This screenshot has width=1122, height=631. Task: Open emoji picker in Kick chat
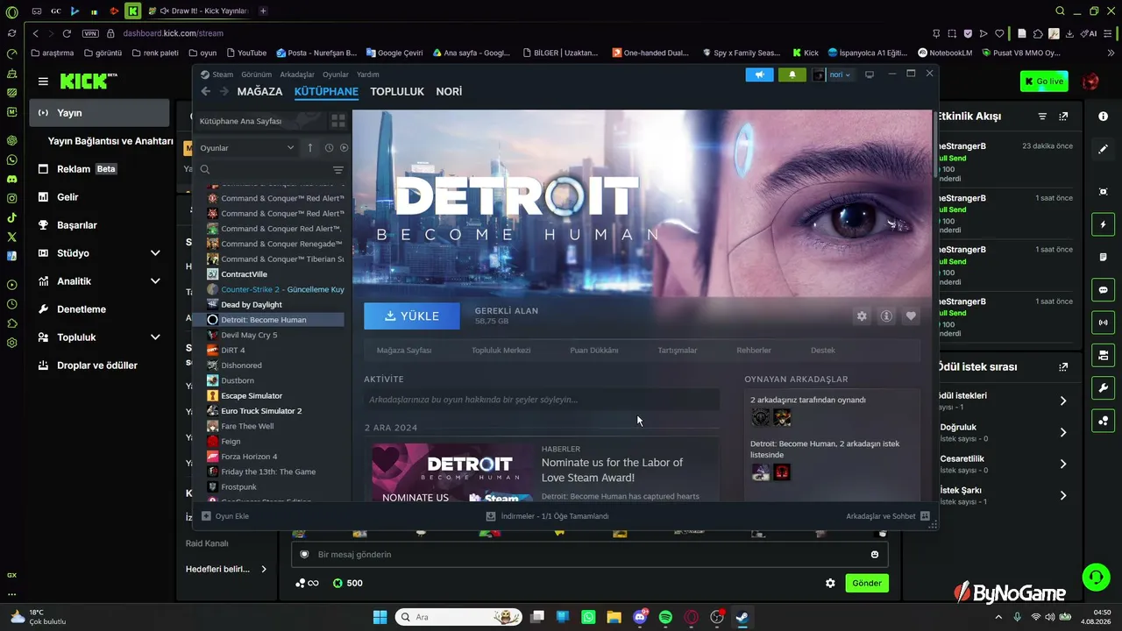point(875,554)
